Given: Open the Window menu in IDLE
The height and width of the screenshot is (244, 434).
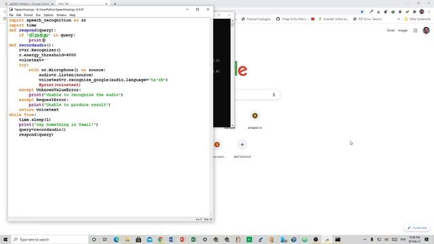Looking at the screenshot, I should coord(61,15).
